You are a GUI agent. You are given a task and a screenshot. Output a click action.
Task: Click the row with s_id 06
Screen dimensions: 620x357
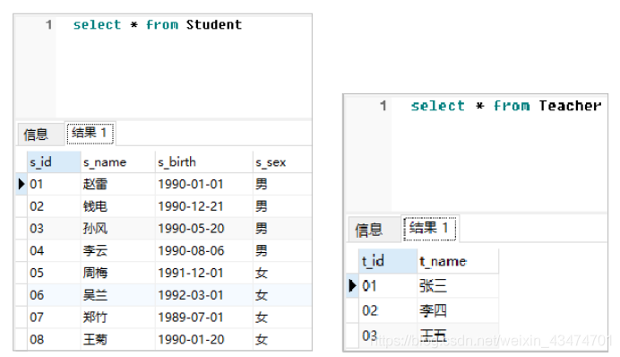(164, 295)
